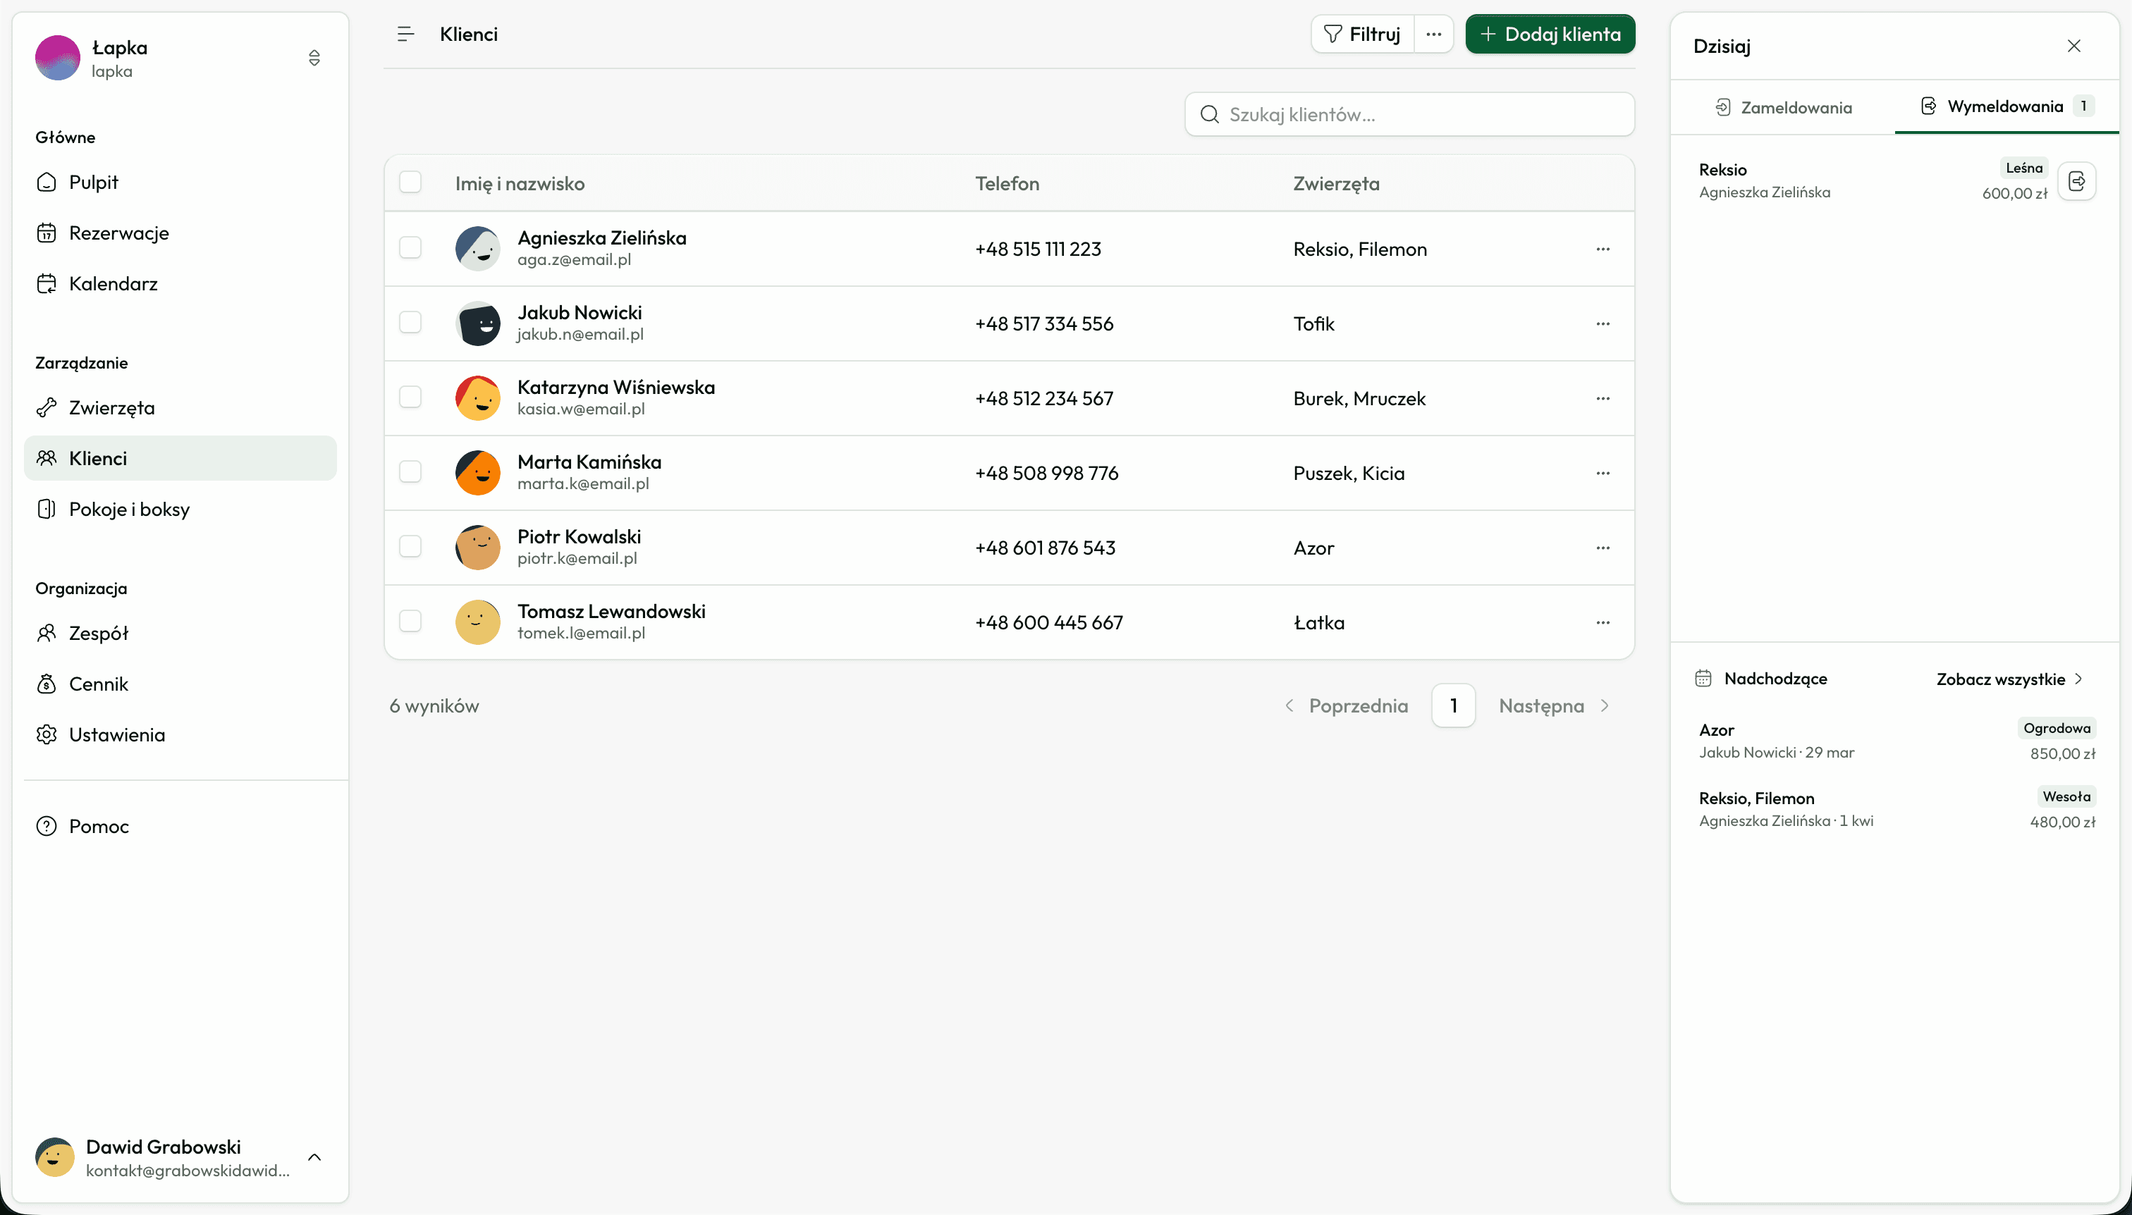Viewport: 2132px width, 1215px height.
Task: Click the check-out icon for Reksio
Action: tap(2076, 181)
